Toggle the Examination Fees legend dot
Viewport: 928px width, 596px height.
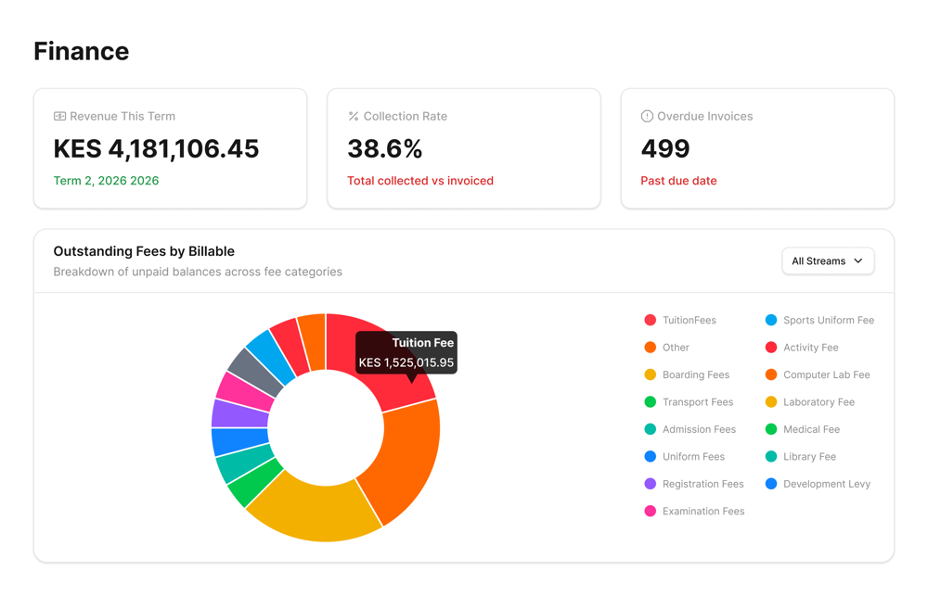[x=650, y=511]
